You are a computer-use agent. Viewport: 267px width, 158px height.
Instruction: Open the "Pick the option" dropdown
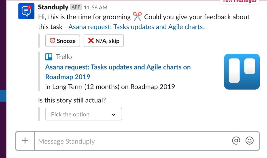pos(83,114)
